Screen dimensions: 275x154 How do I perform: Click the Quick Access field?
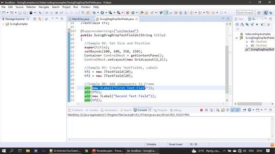pyautogui.click(x=244, y=12)
